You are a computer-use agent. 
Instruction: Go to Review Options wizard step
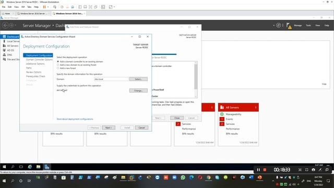(x=33, y=72)
